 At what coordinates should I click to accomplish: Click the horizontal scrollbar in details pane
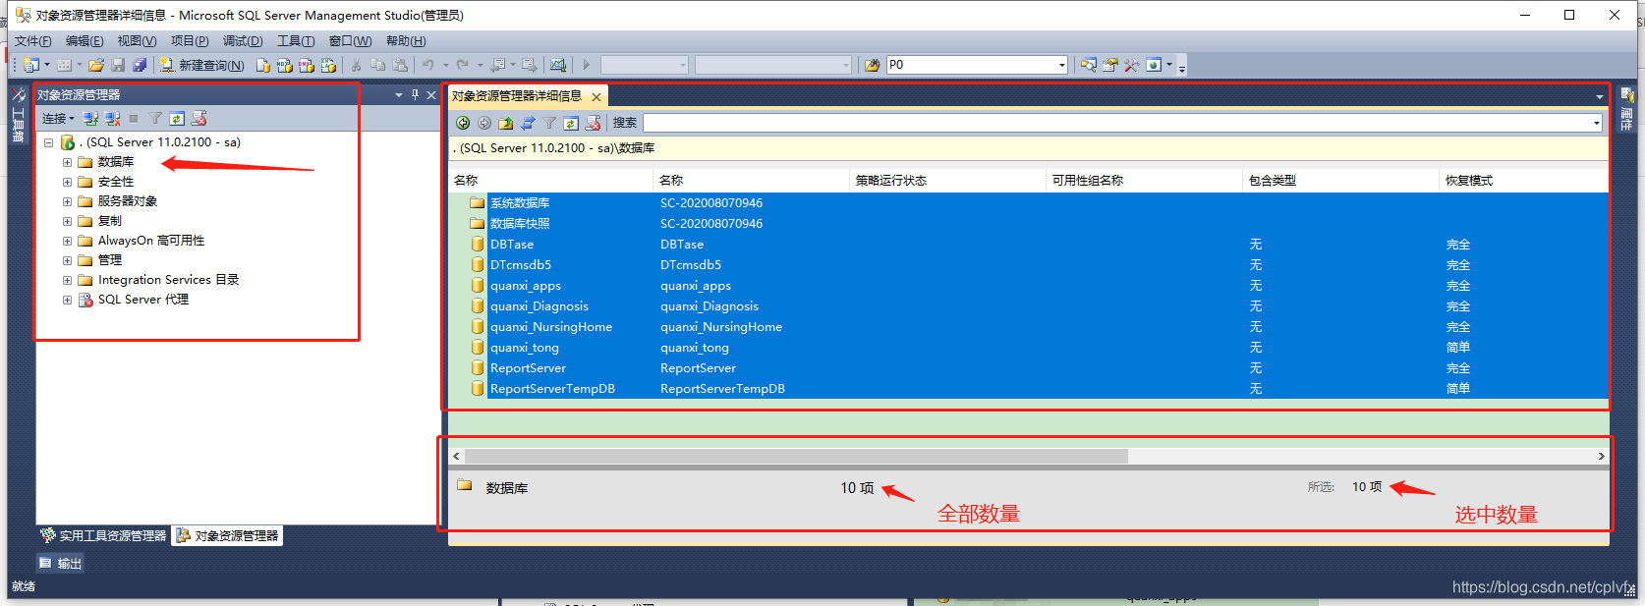796,456
